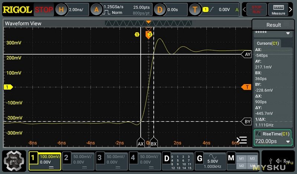Open the Delay D settings icon
This screenshot has width=297, height=174.
160,10
